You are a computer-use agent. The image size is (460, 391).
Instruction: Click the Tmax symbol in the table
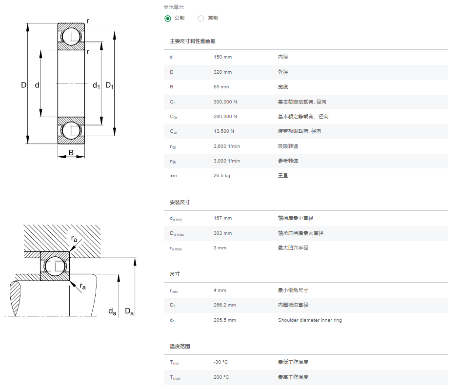[175, 377]
